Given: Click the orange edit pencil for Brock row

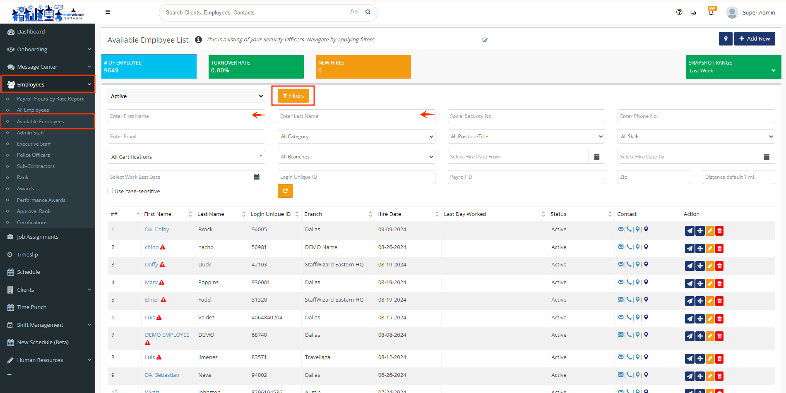Looking at the screenshot, I should coord(710,231).
